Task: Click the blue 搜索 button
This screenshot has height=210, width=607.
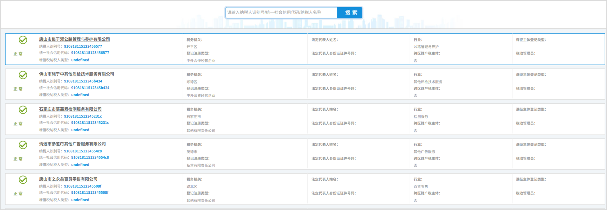Action: click(x=350, y=13)
